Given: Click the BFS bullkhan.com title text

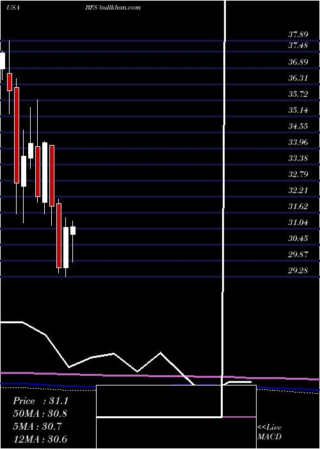Looking at the screenshot, I should pos(113,8).
